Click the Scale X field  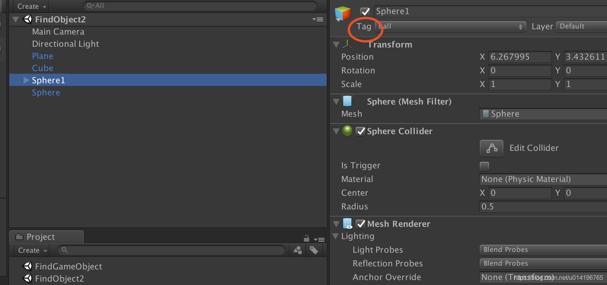click(520, 84)
